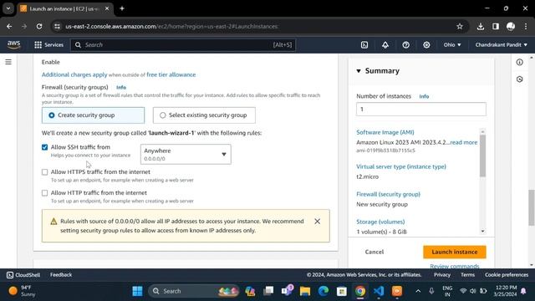Focus the Number of instances field
Image resolution: width=535 pixels, height=301 pixels.
coord(421,110)
